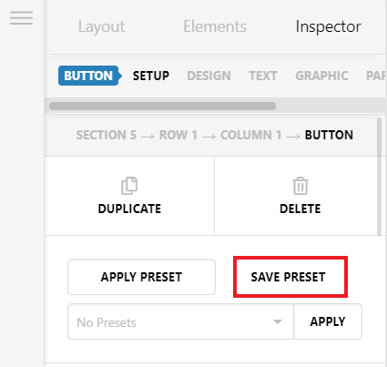Open the DESIGN sub-tab
Viewport: 387px width, 367px height.
click(209, 76)
